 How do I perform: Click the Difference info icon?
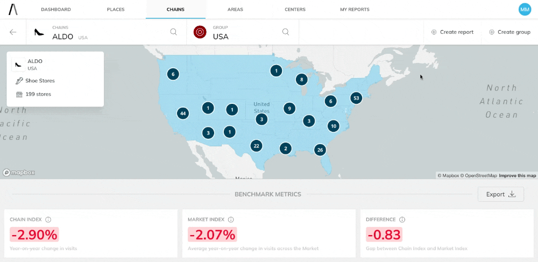coord(402,219)
